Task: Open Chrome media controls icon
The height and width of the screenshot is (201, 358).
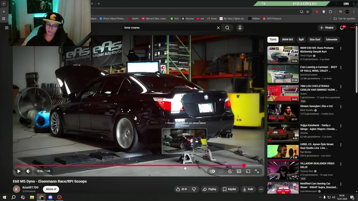Action: (340, 12)
